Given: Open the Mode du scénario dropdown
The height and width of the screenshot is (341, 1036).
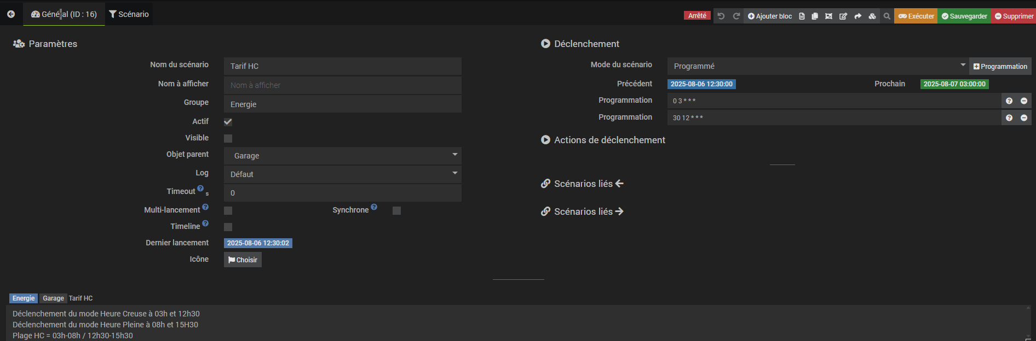Looking at the screenshot, I should [x=818, y=66].
